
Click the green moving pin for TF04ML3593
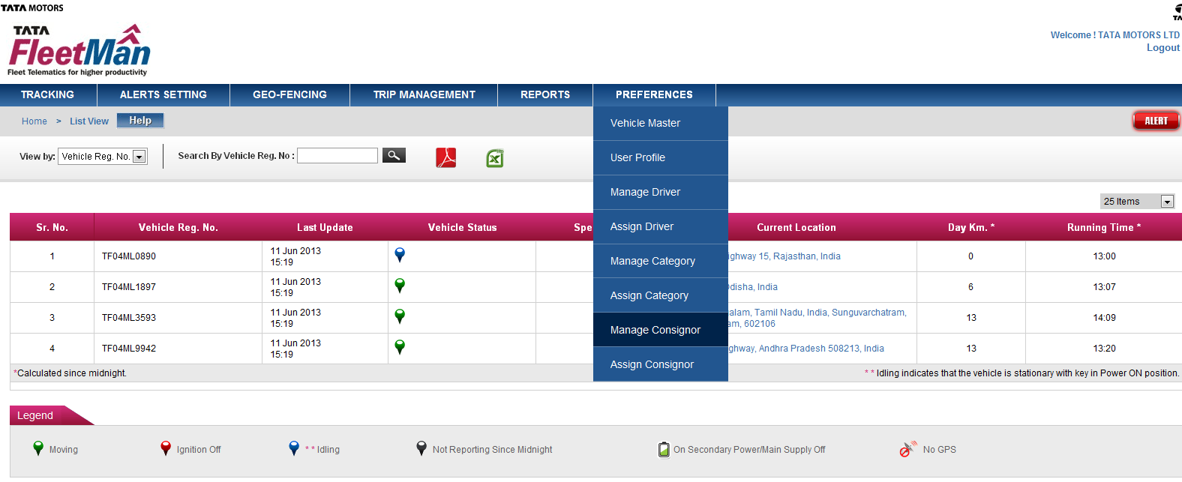pos(400,316)
